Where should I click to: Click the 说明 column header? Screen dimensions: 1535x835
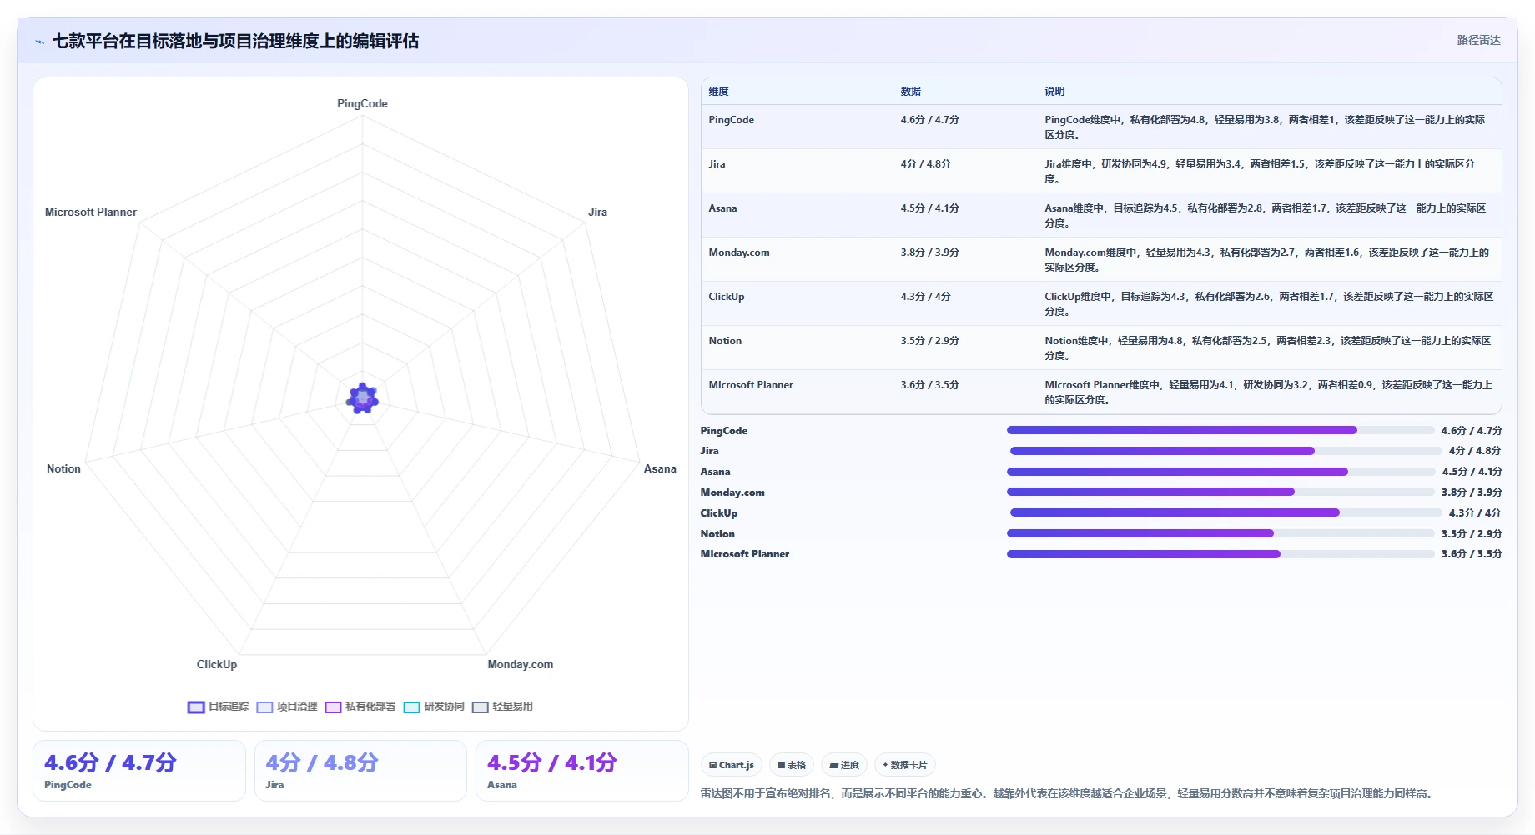pyautogui.click(x=1054, y=92)
